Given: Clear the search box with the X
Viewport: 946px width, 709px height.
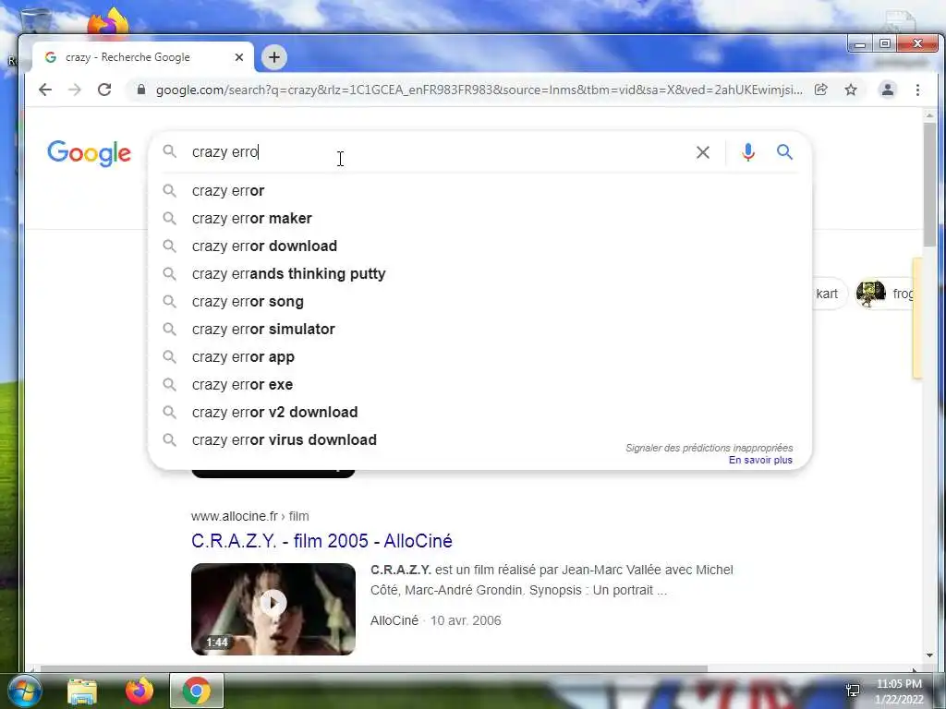Looking at the screenshot, I should 703,152.
